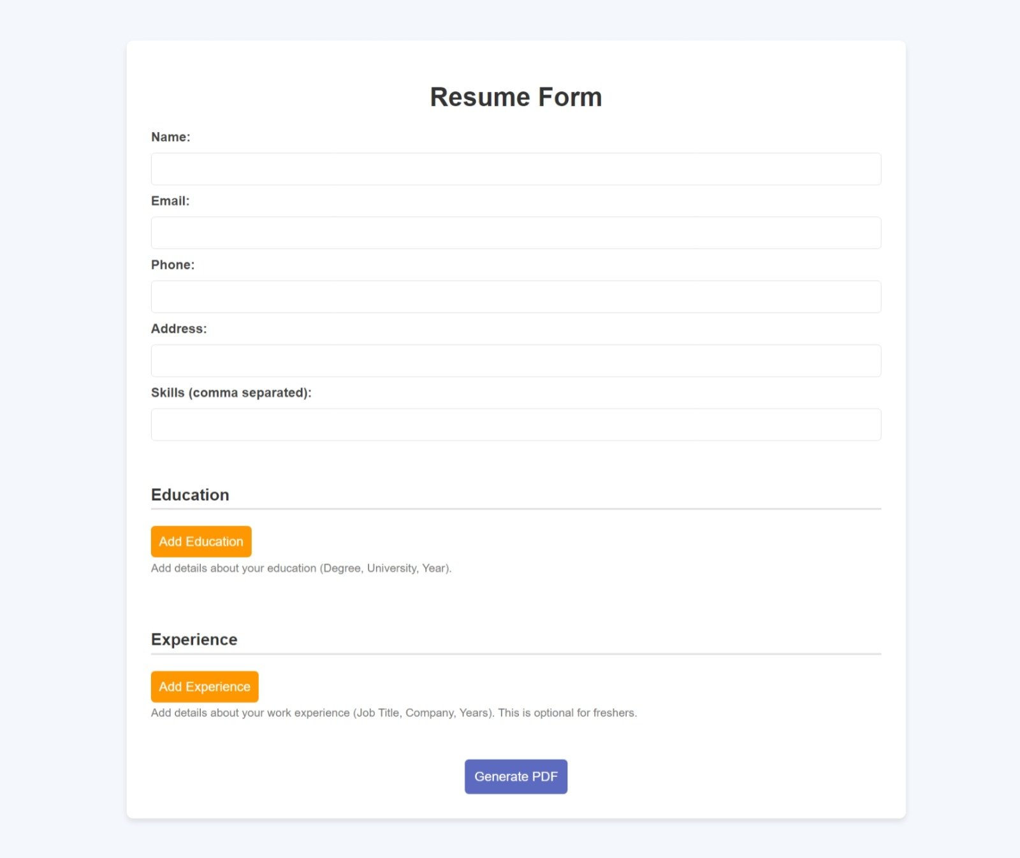Viewport: 1020px width, 858px height.
Task: Click the divider line under Experience
Action: pos(516,654)
